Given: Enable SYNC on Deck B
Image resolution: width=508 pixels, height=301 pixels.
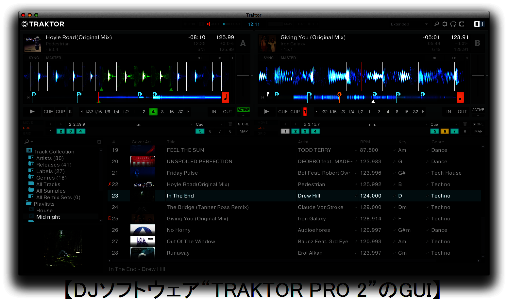Looking at the screenshot, I should click(x=268, y=58).
